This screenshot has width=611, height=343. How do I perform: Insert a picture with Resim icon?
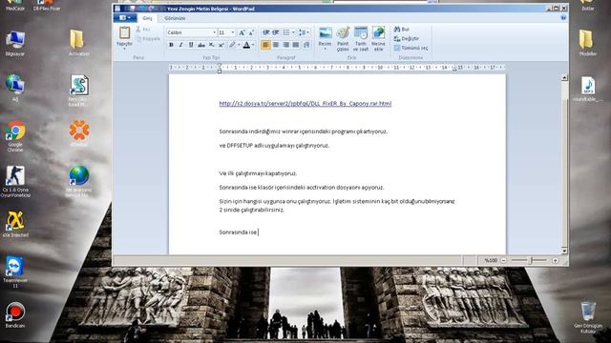click(326, 33)
